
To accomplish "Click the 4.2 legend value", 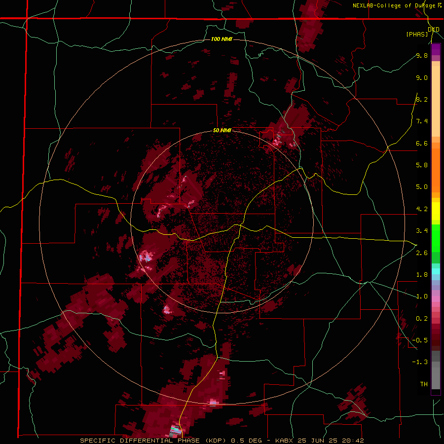I will [x=422, y=209].
